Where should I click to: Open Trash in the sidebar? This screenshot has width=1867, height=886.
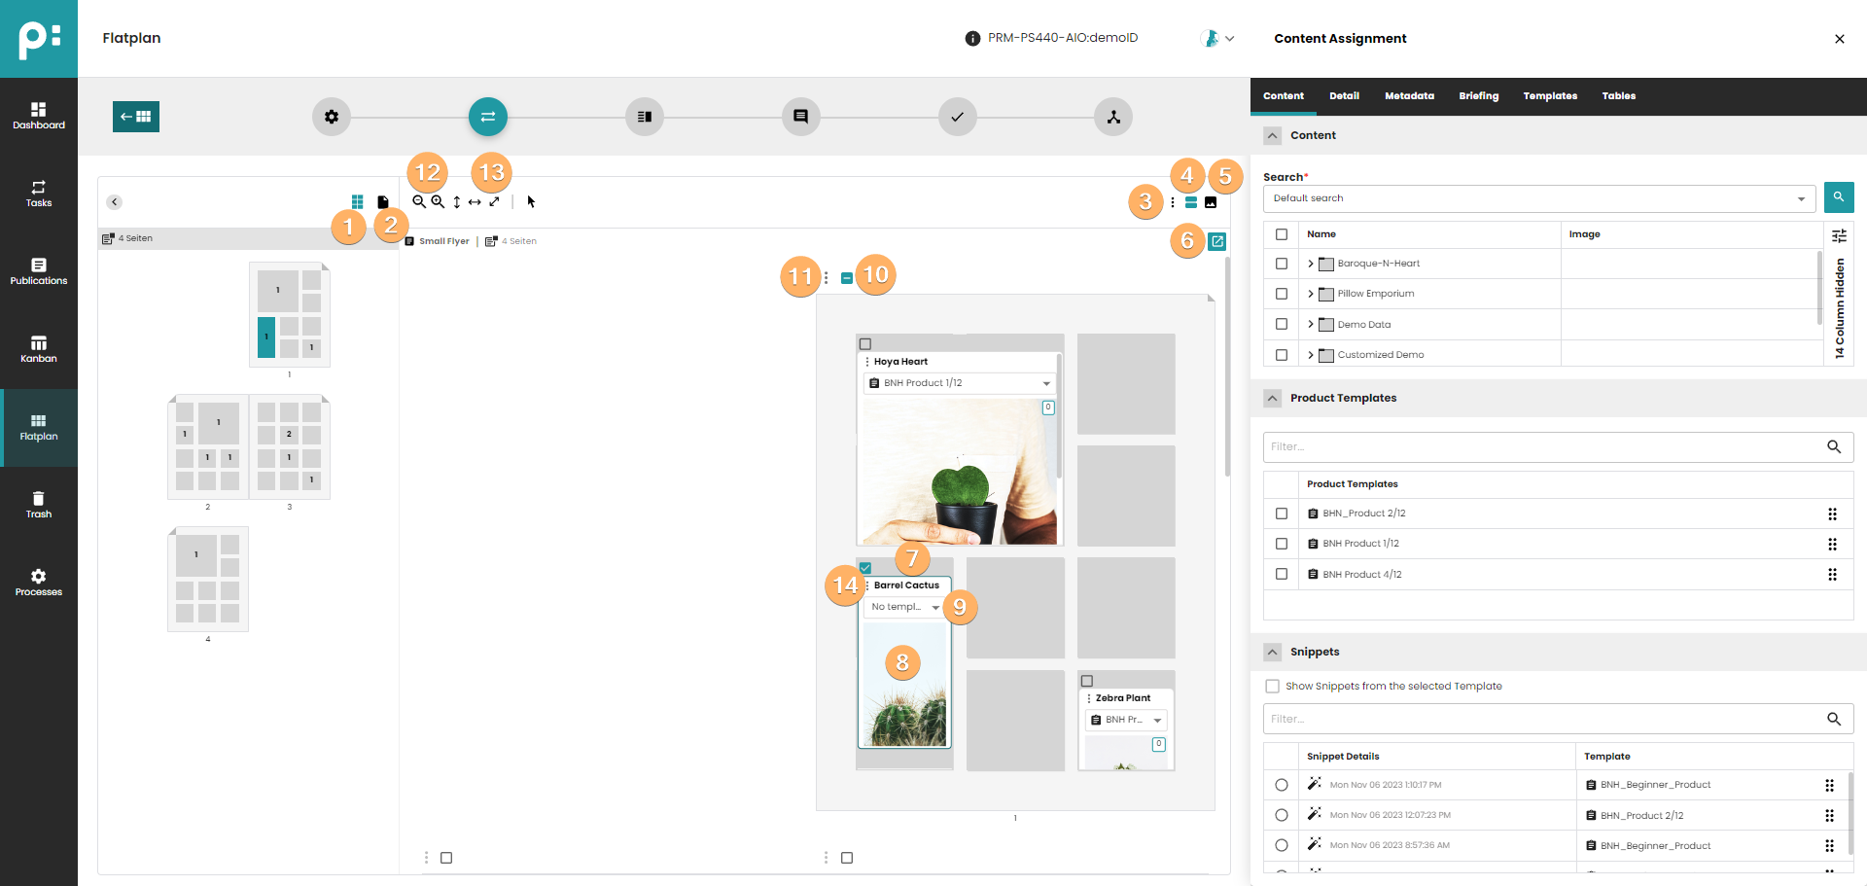(39, 505)
